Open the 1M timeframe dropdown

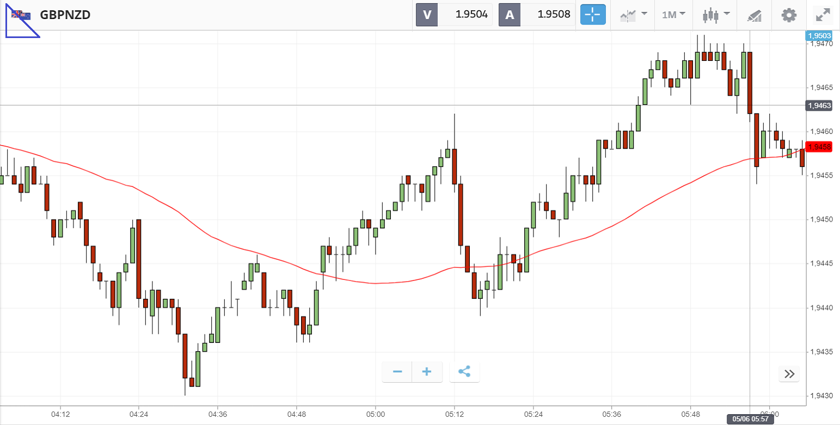click(x=673, y=15)
